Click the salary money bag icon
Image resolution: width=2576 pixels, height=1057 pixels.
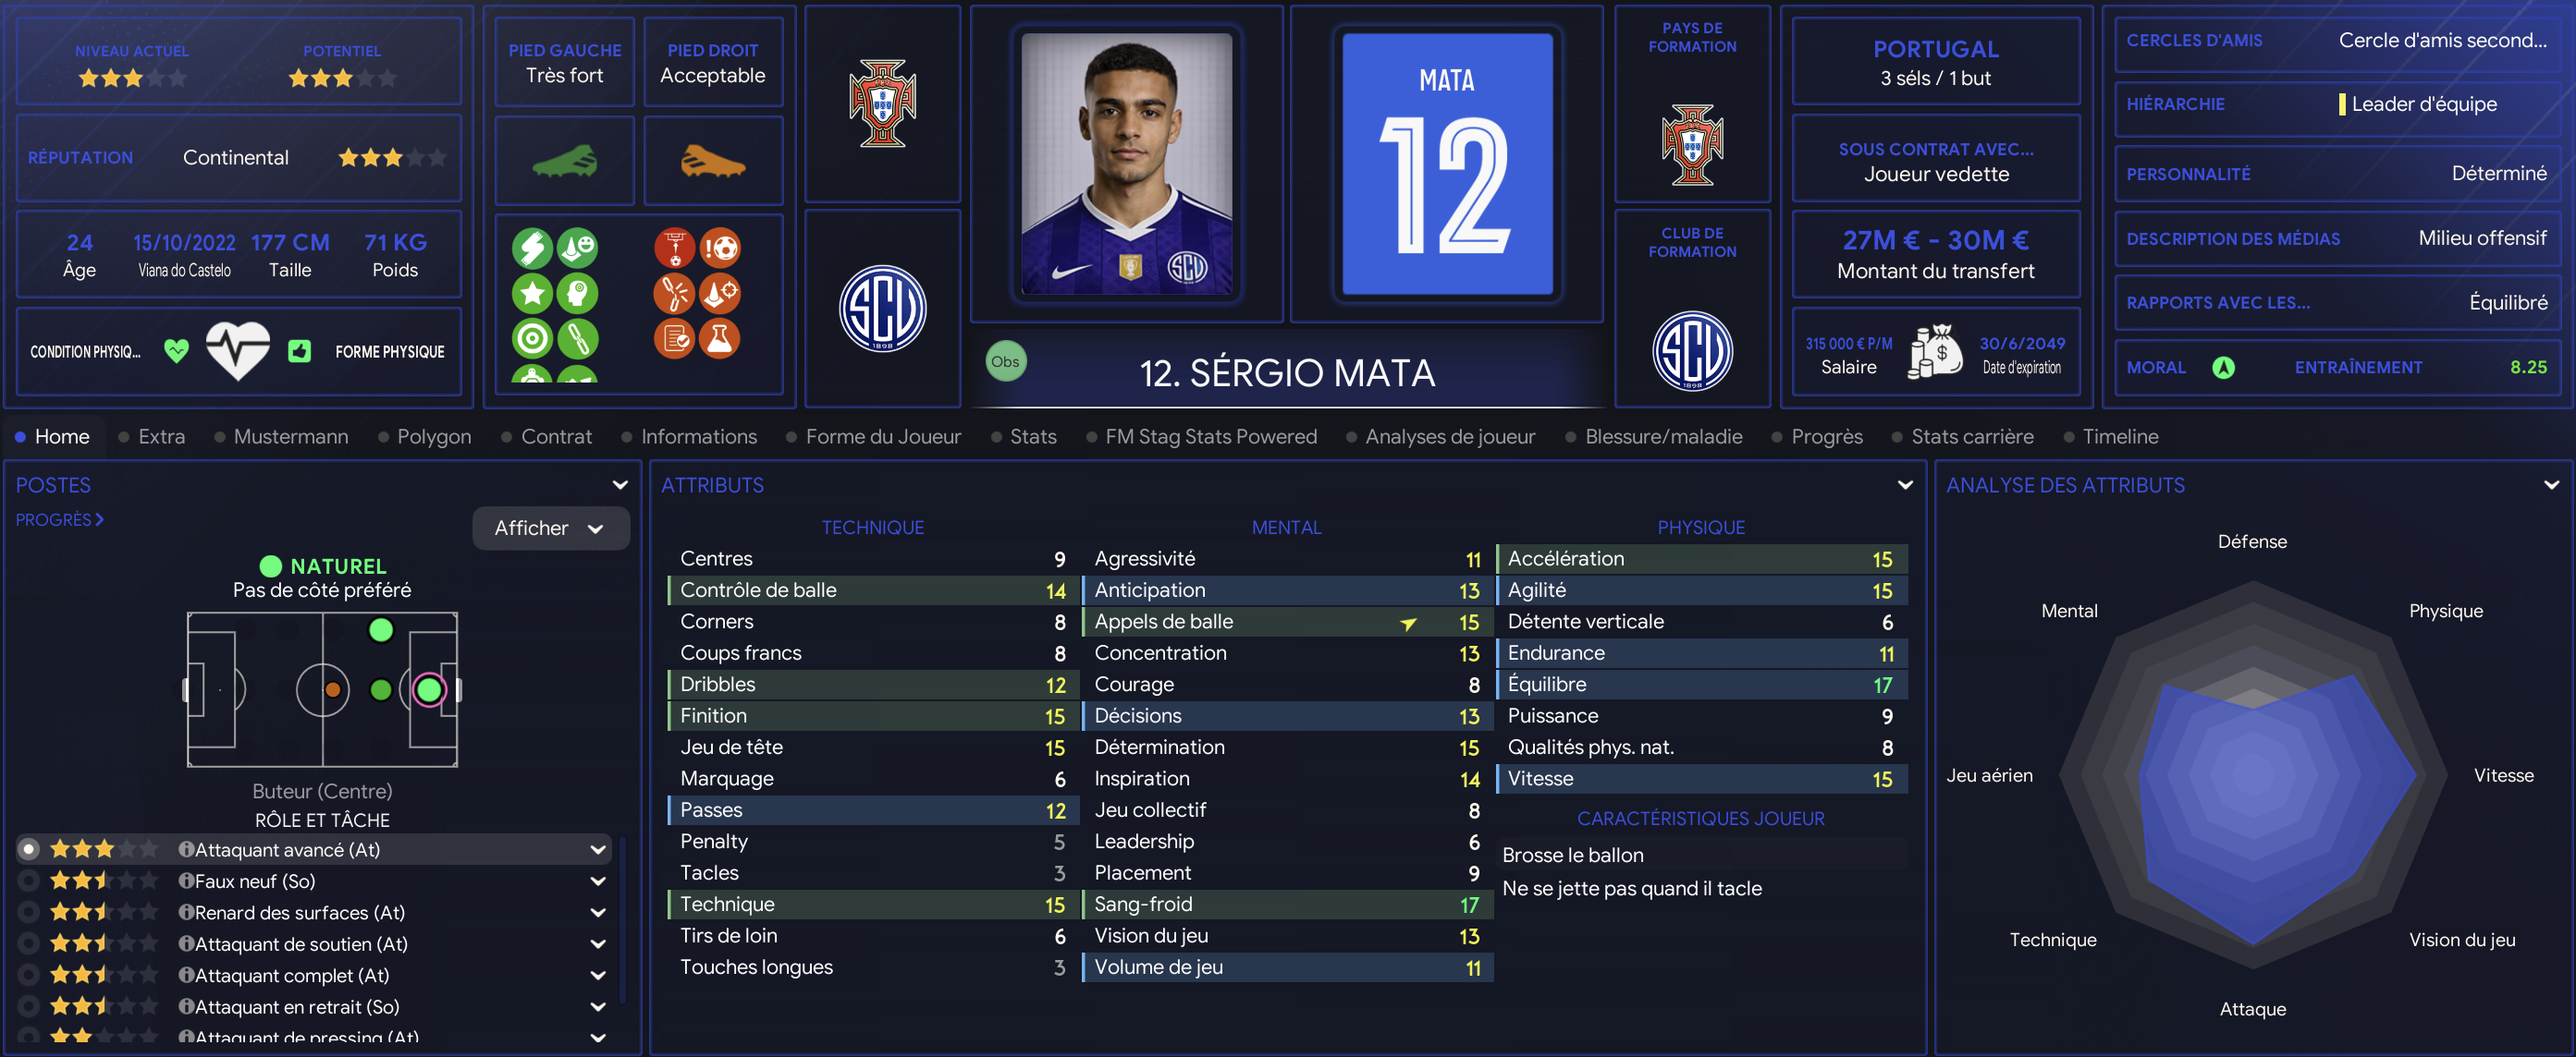point(1936,351)
